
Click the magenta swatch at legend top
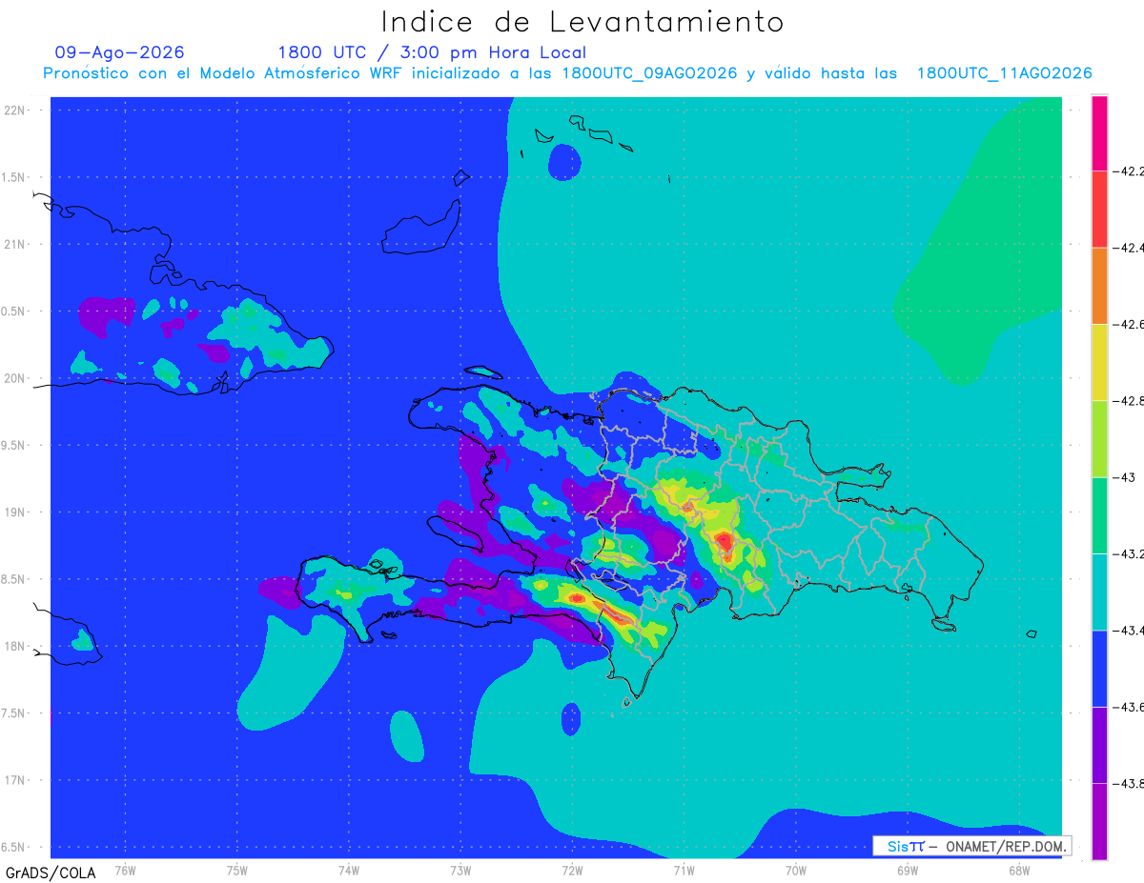click(x=1099, y=133)
